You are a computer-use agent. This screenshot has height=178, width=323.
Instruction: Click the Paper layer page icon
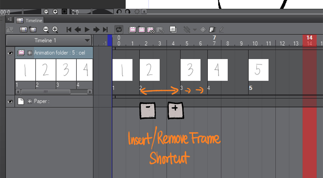coord(20,101)
